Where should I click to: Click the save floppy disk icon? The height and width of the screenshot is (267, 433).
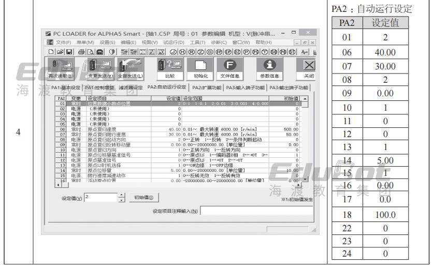pos(68,51)
